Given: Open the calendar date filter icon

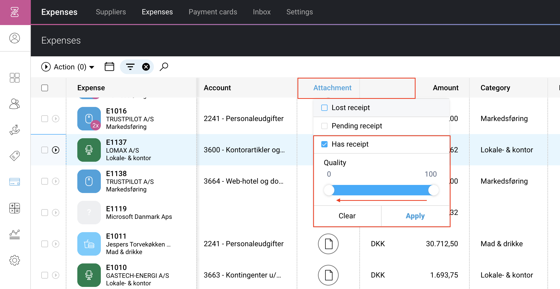Looking at the screenshot, I should point(109,67).
